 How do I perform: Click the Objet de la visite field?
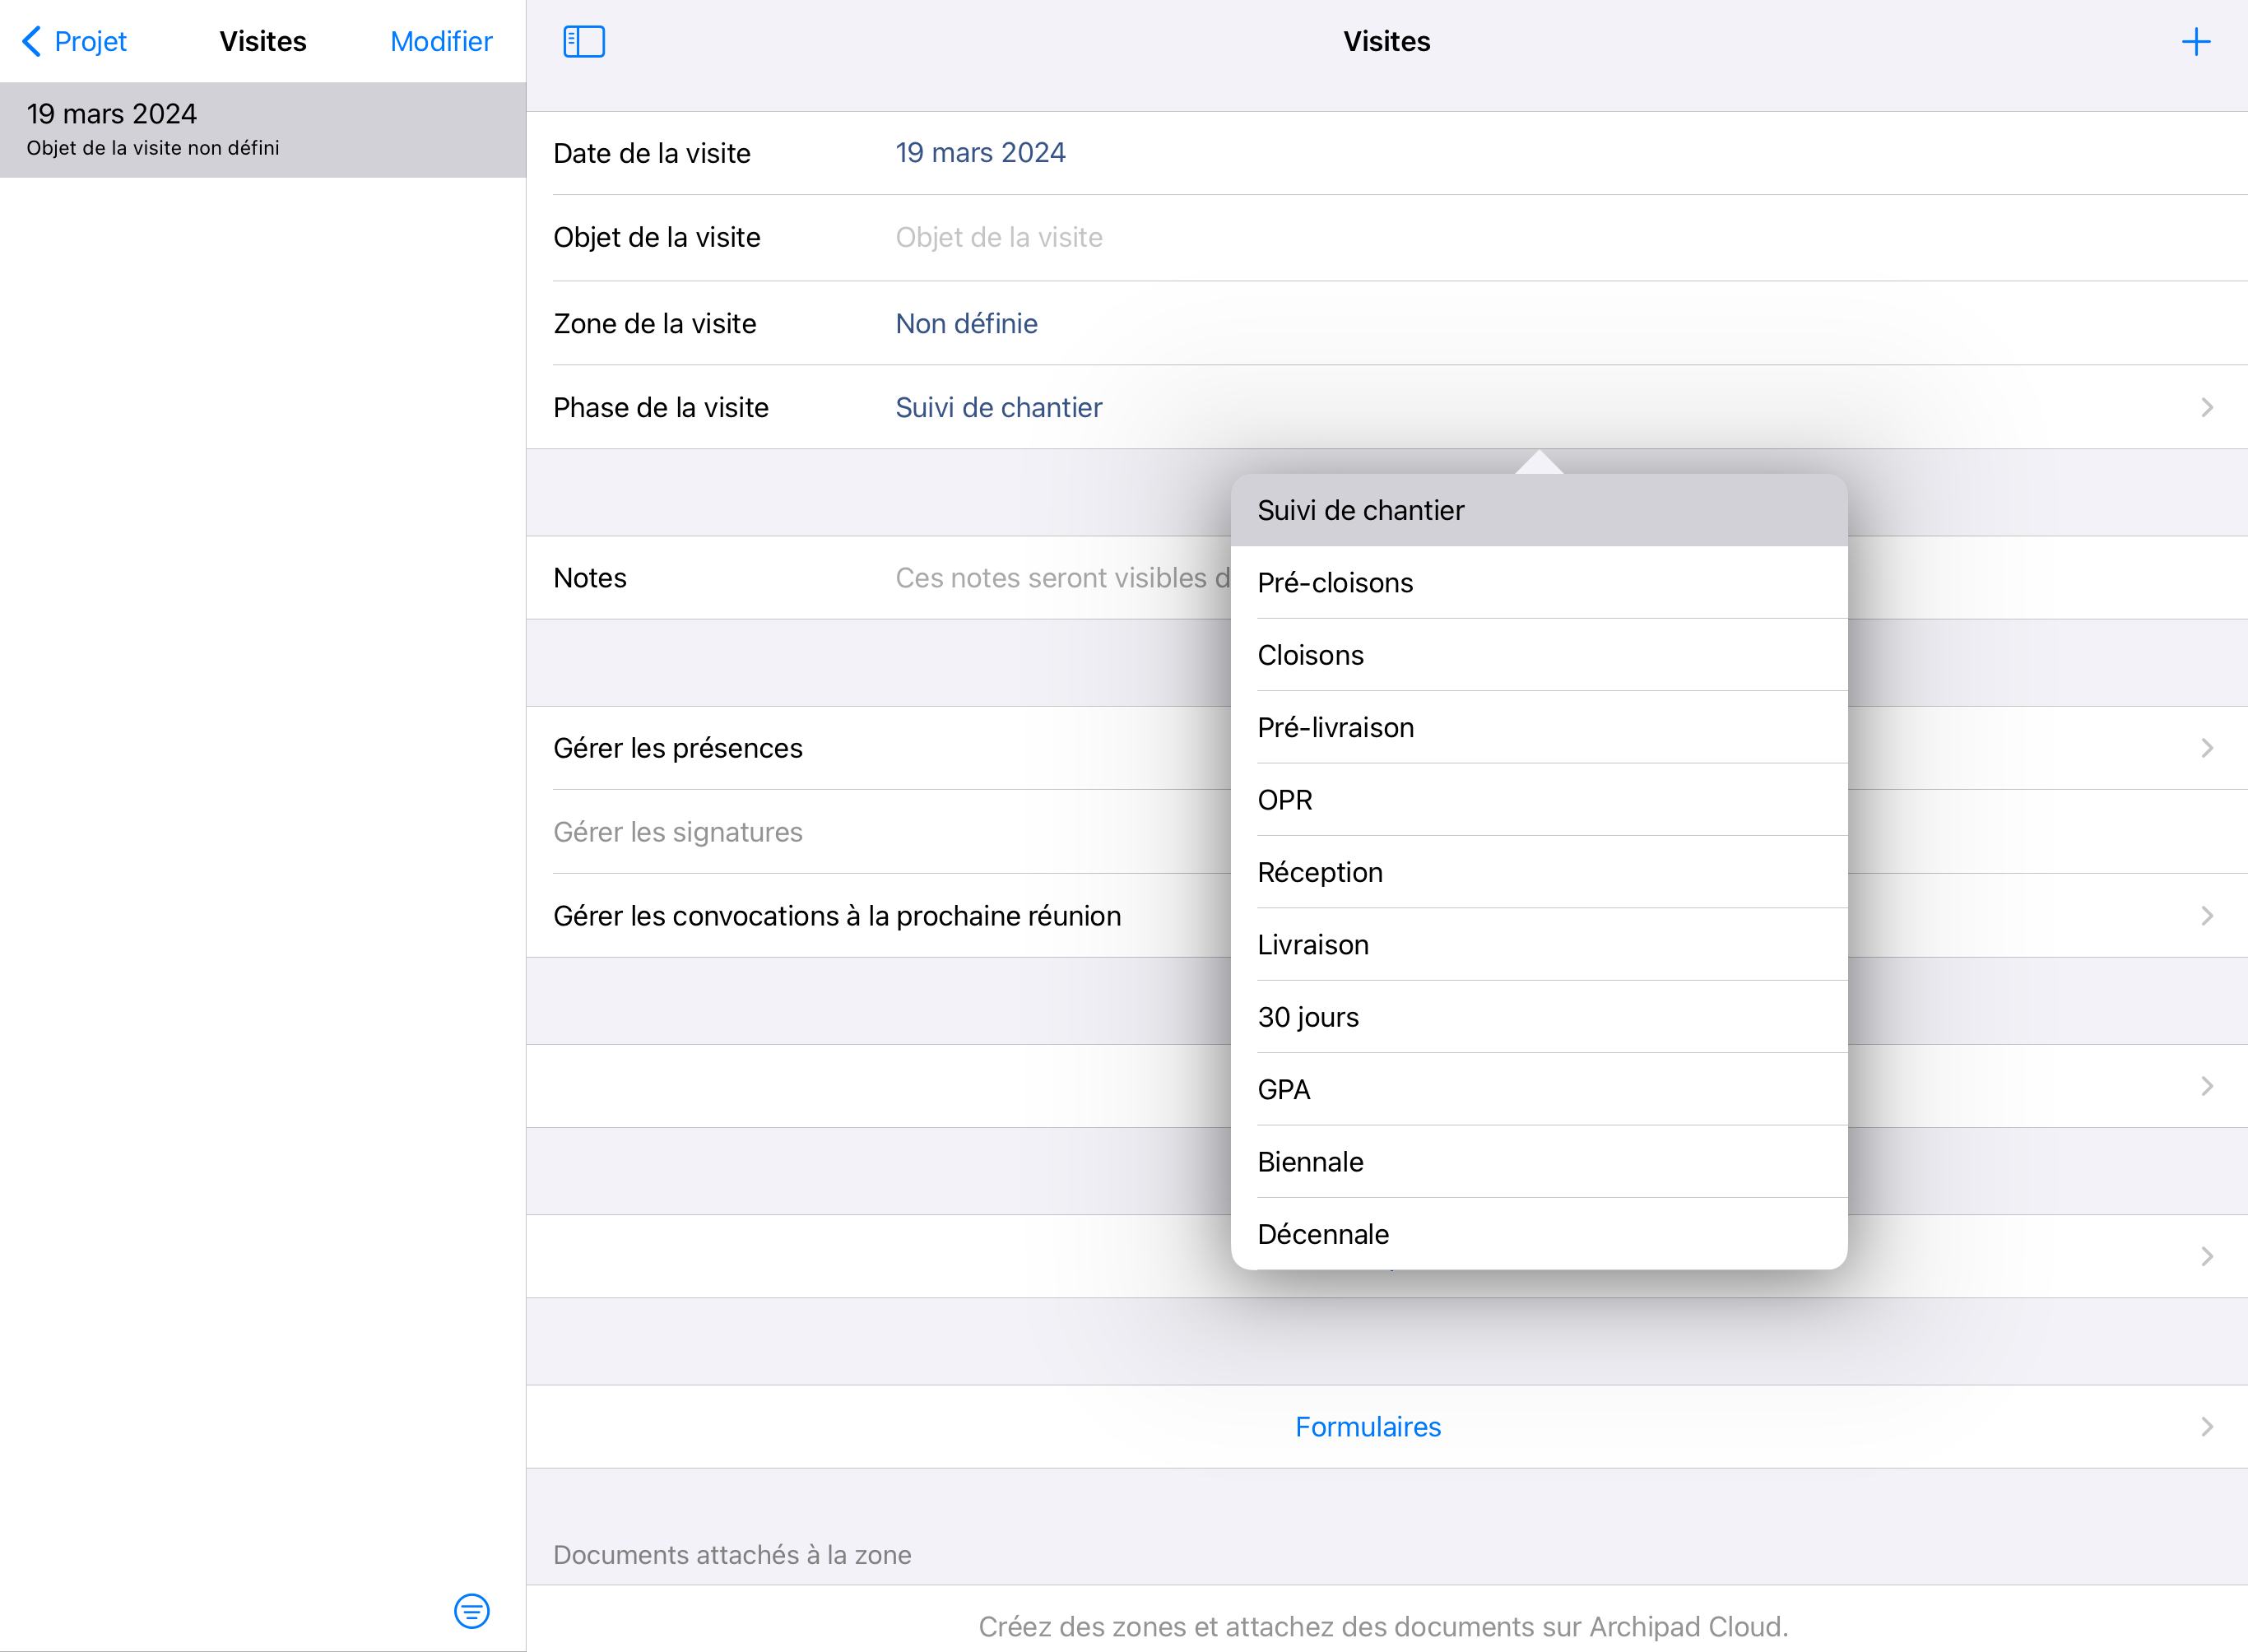pos(999,238)
